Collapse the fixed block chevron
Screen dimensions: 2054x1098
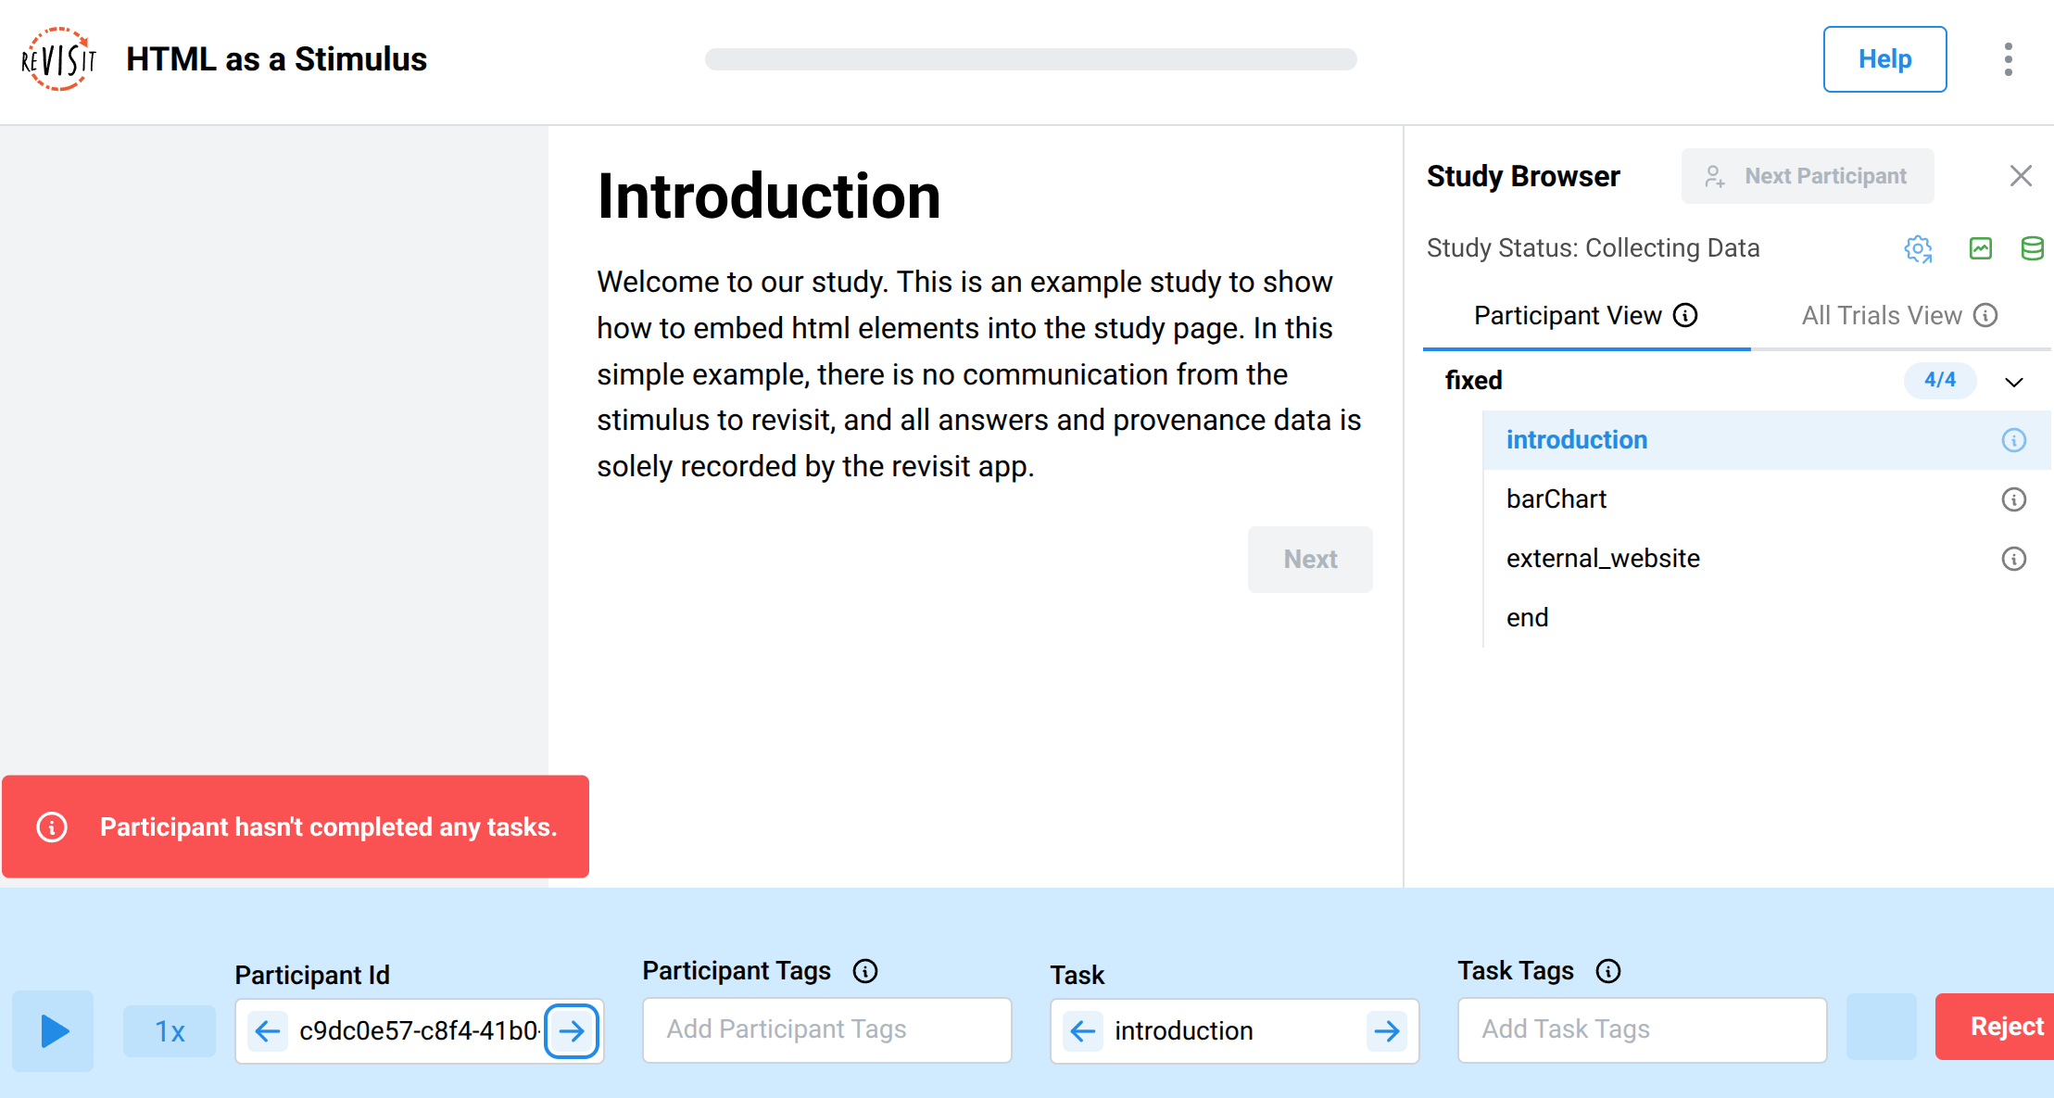[x=2013, y=382]
